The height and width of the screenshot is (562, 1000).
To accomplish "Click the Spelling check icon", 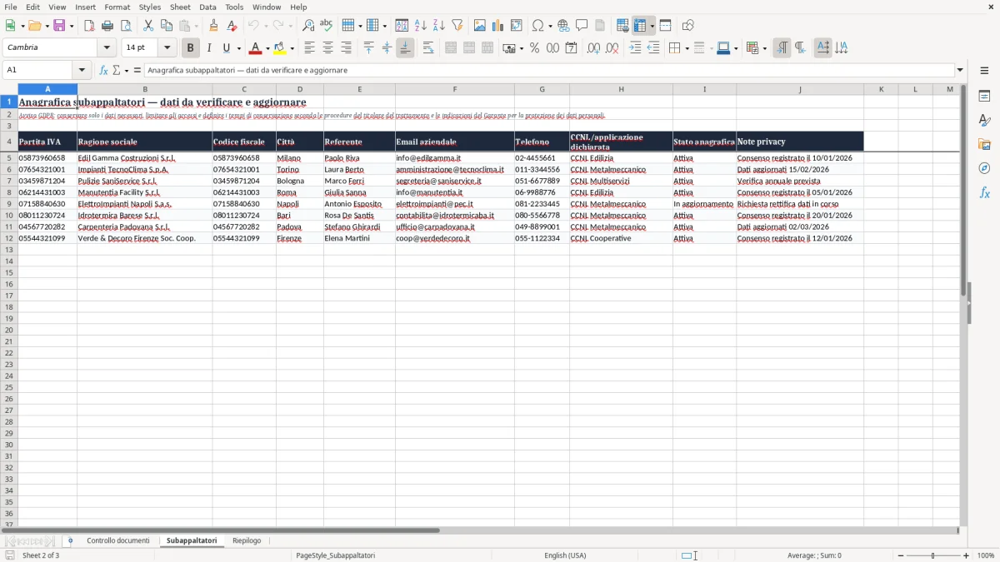I will [327, 26].
